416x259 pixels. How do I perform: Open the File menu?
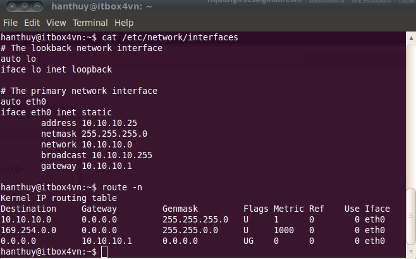12,23
